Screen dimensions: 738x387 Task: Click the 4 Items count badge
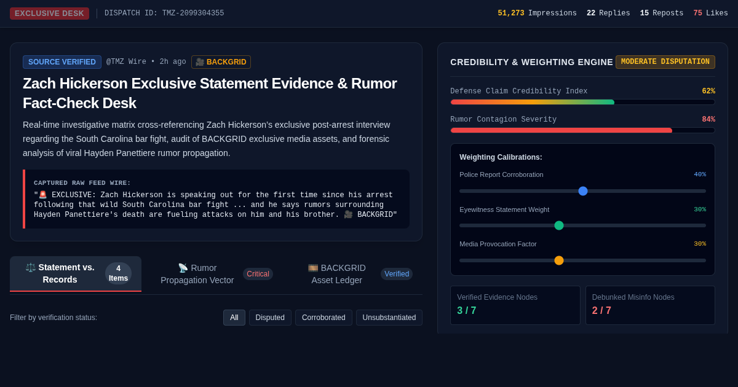[x=119, y=273]
